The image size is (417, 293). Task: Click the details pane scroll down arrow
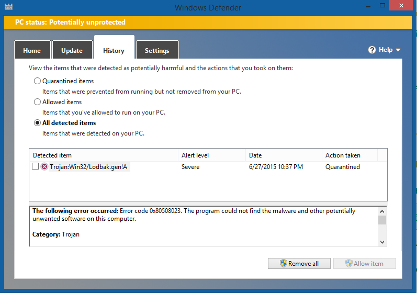tap(382, 242)
